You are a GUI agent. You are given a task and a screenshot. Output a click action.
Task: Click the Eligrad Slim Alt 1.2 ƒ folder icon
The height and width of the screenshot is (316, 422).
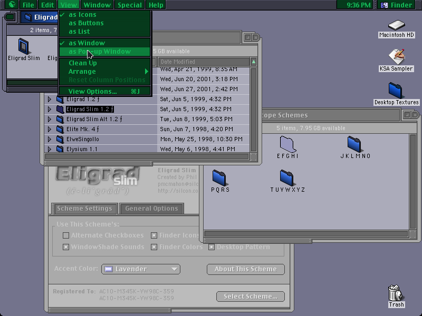[60, 120]
